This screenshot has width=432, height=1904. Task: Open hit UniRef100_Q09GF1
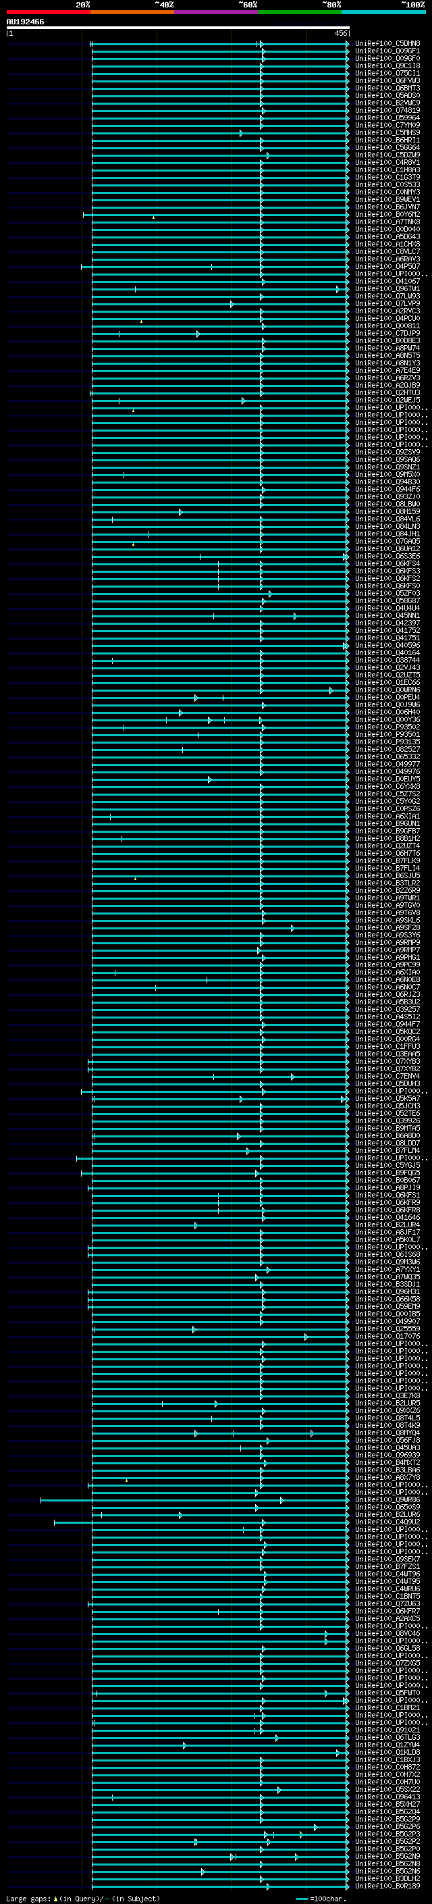pos(387,51)
